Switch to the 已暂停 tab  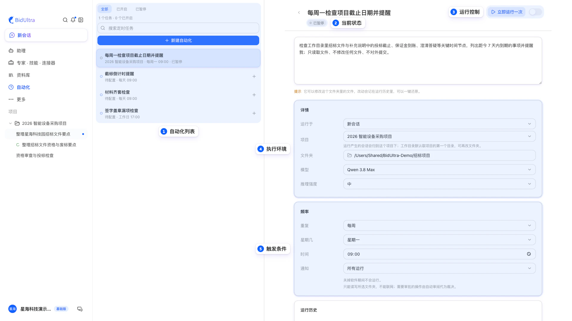[141, 9]
